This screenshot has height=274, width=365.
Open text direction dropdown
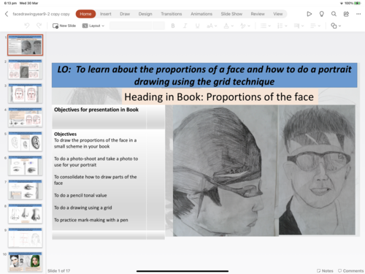[299, 26]
